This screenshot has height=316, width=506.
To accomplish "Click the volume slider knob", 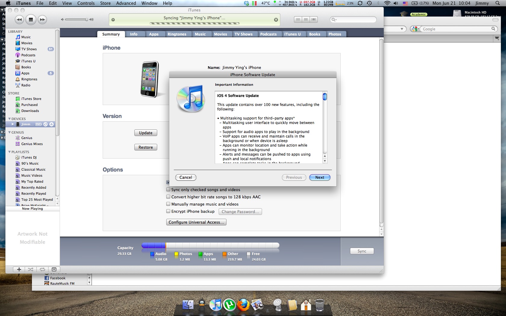I will click(x=87, y=20).
